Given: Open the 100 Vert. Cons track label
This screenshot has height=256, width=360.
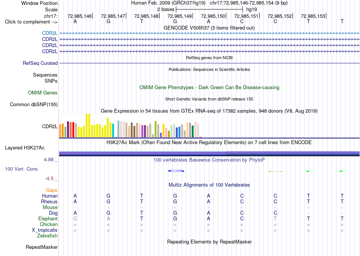Looking at the screenshot, I should click(21, 169).
